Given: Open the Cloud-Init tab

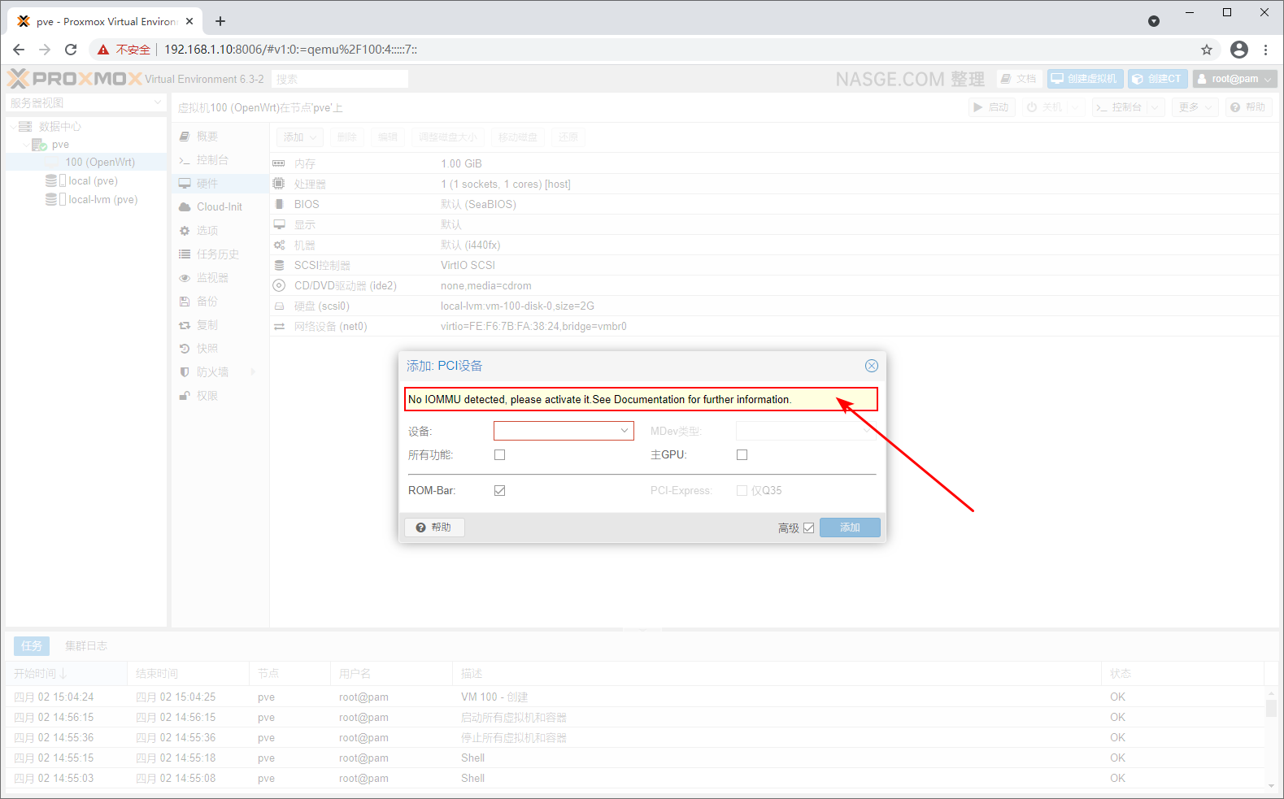Looking at the screenshot, I should pyautogui.click(x=220, y=207).
